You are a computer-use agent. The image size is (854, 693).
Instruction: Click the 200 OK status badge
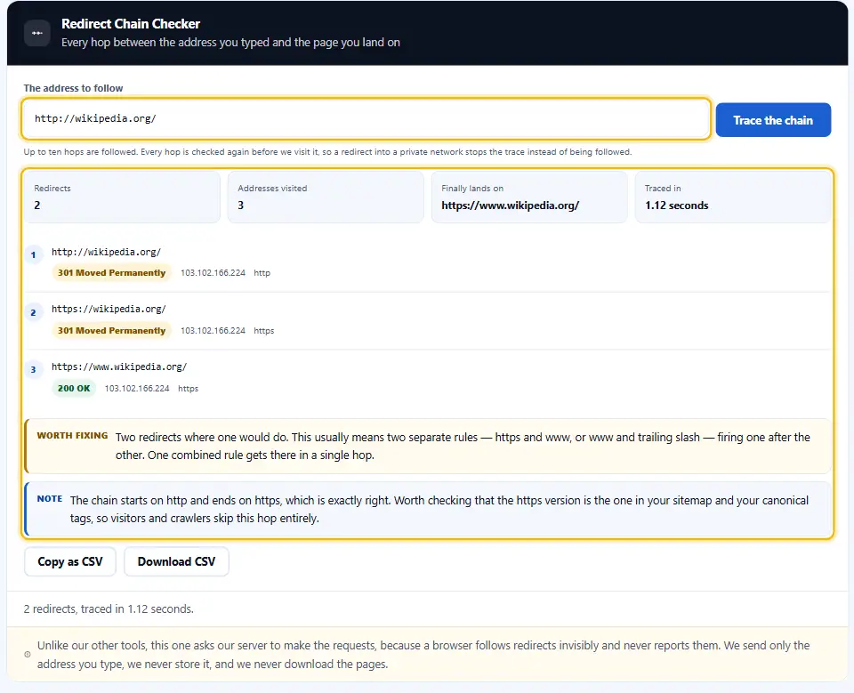coord(74,388)
